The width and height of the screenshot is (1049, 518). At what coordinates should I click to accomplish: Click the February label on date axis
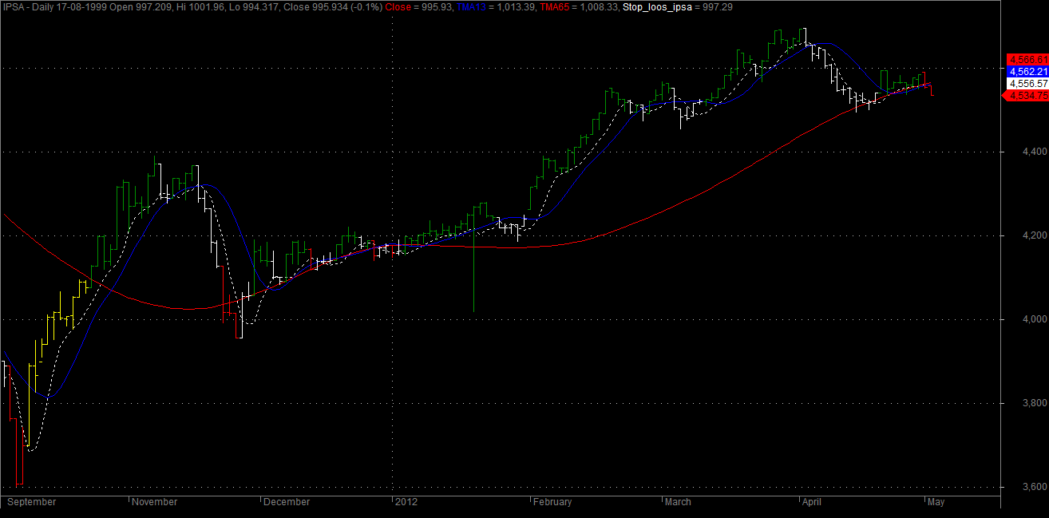[552, 502]
